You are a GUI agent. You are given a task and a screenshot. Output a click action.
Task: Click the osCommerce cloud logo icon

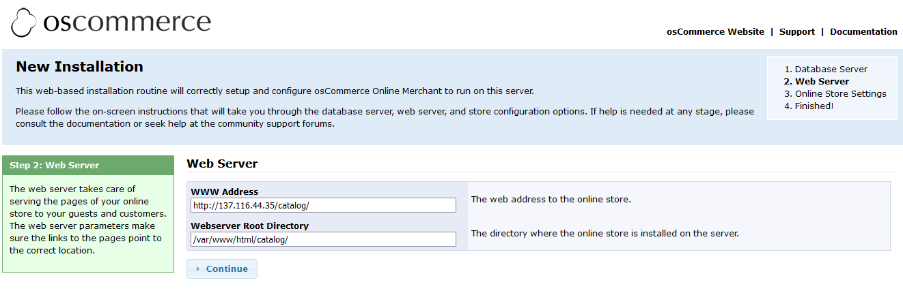(24, 22)
